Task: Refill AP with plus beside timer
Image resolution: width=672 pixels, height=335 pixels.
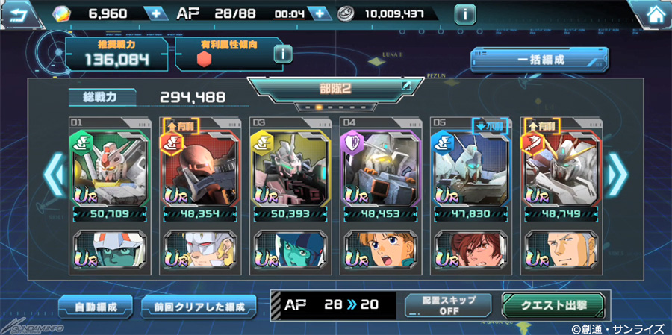Action: (x=320, y=13)
